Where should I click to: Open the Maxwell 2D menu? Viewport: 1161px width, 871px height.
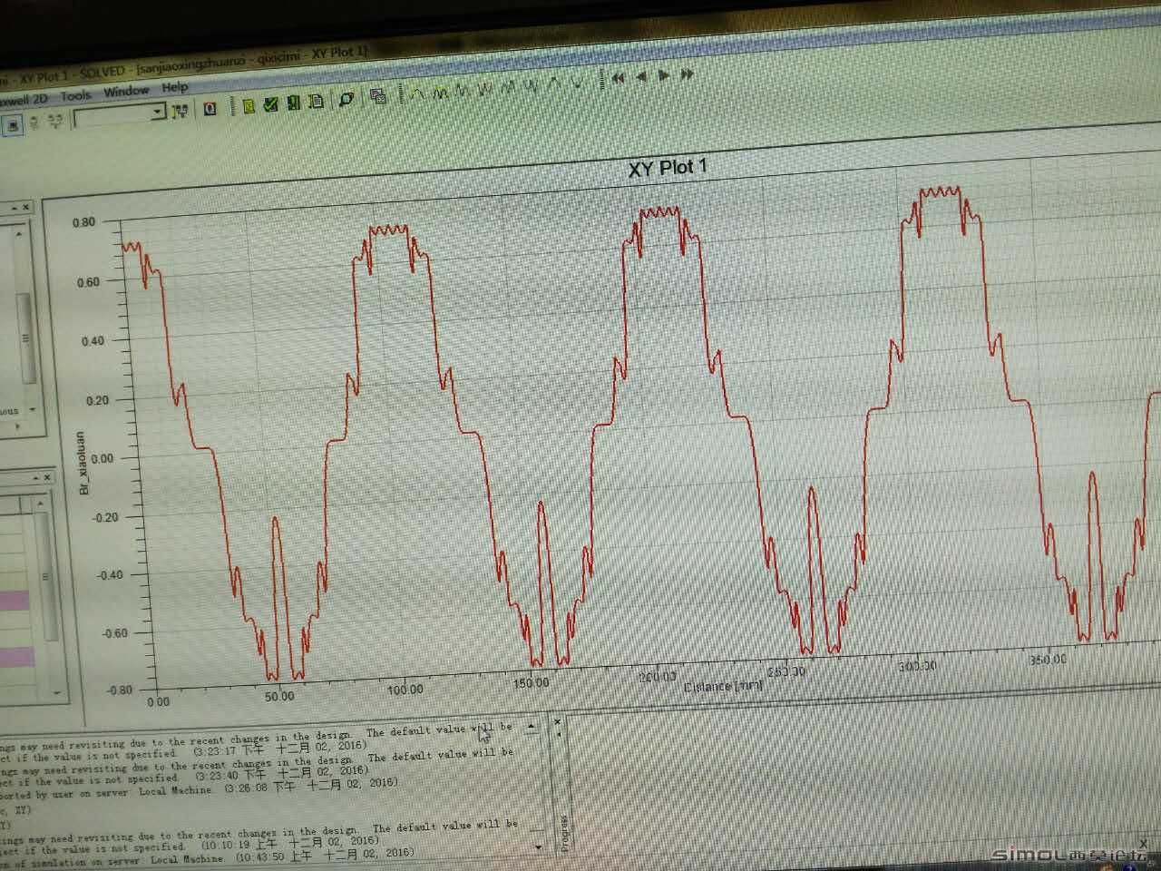[x=24, y=100]
